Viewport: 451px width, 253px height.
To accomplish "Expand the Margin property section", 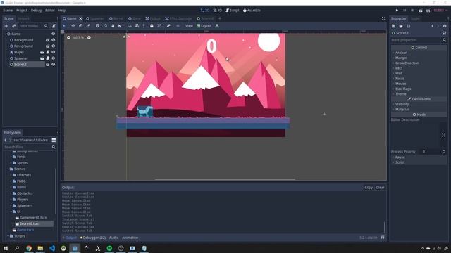I will coord(419,58).
